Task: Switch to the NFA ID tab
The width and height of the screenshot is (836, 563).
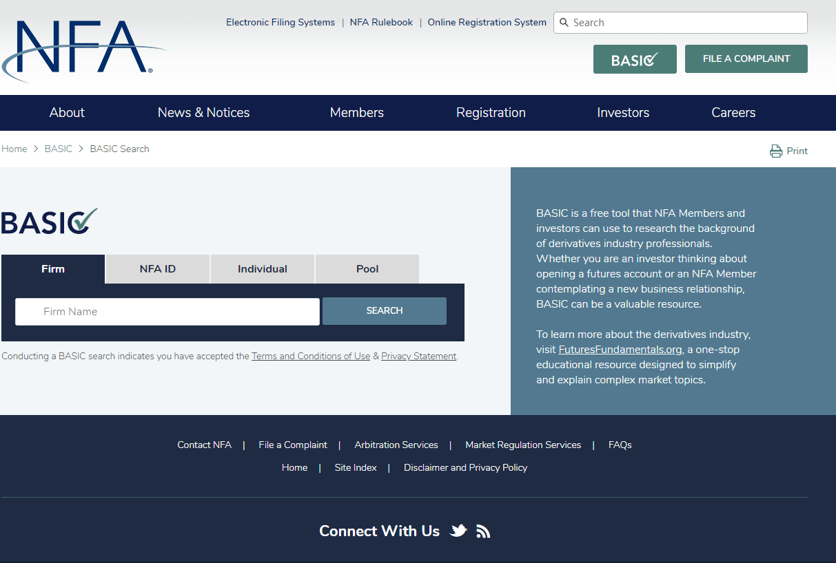Action: [158, 269]
